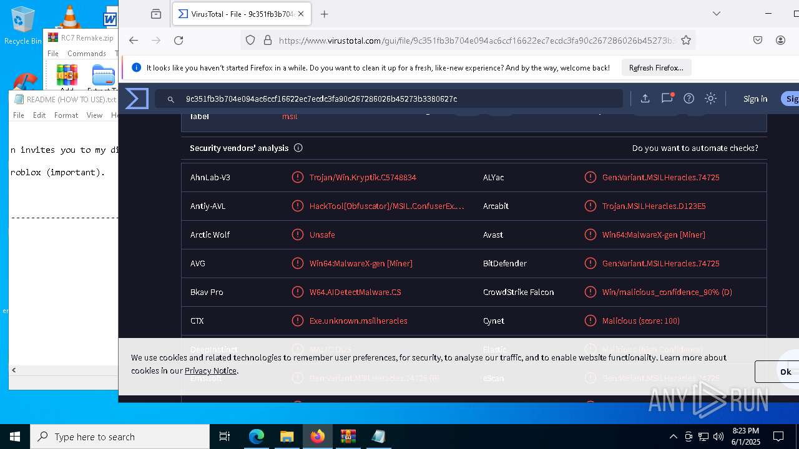Open the Notepad Edit menu
This screenshot has width=799, height=449.
pyautogui.click(x=39, y=115)
